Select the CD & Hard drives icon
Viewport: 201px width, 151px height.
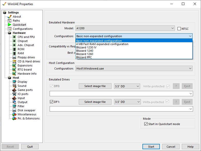(x=14, y=61)
